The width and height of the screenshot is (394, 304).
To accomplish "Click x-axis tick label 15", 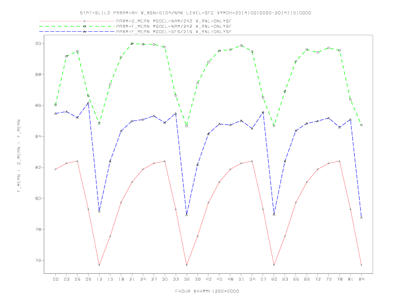I will [110, 279].
